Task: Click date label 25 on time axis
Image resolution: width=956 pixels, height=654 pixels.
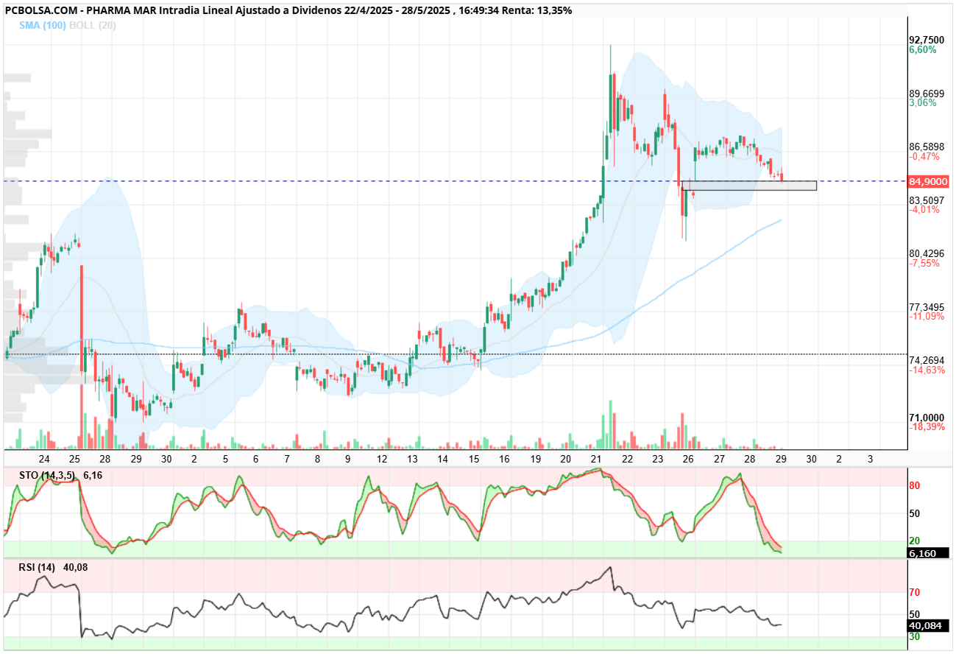Action: click(x=74, y=459)
